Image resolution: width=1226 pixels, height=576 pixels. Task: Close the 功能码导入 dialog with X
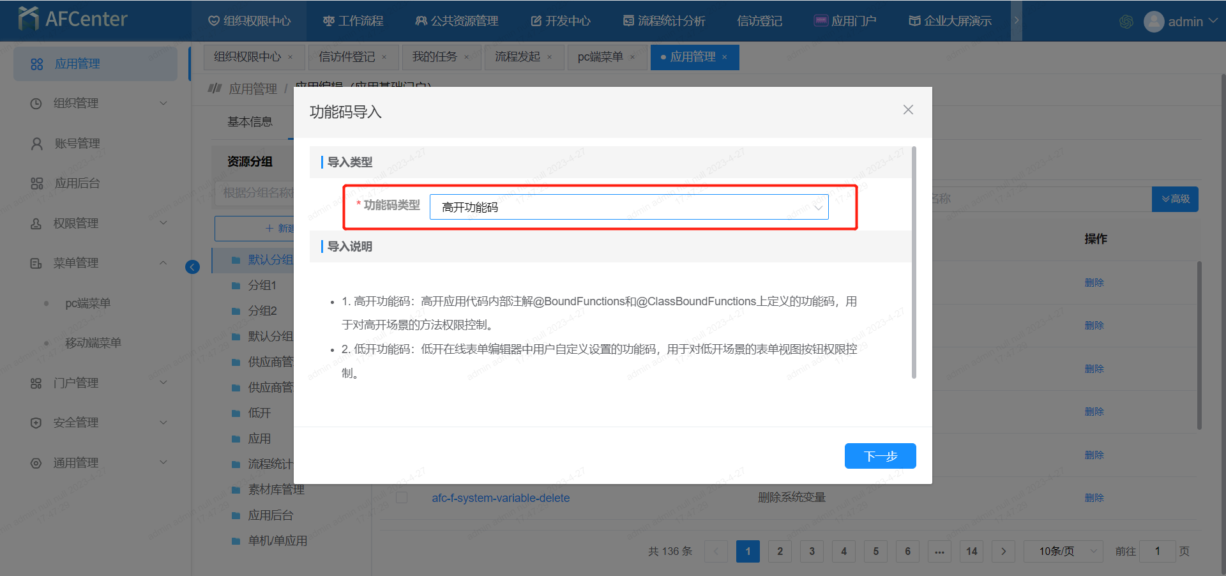(908, 110)
